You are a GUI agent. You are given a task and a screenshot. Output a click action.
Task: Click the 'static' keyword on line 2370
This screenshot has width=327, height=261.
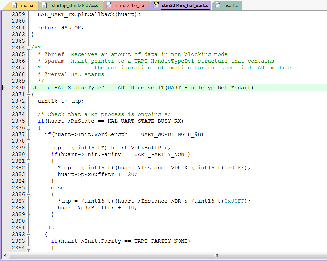point(41,88)
